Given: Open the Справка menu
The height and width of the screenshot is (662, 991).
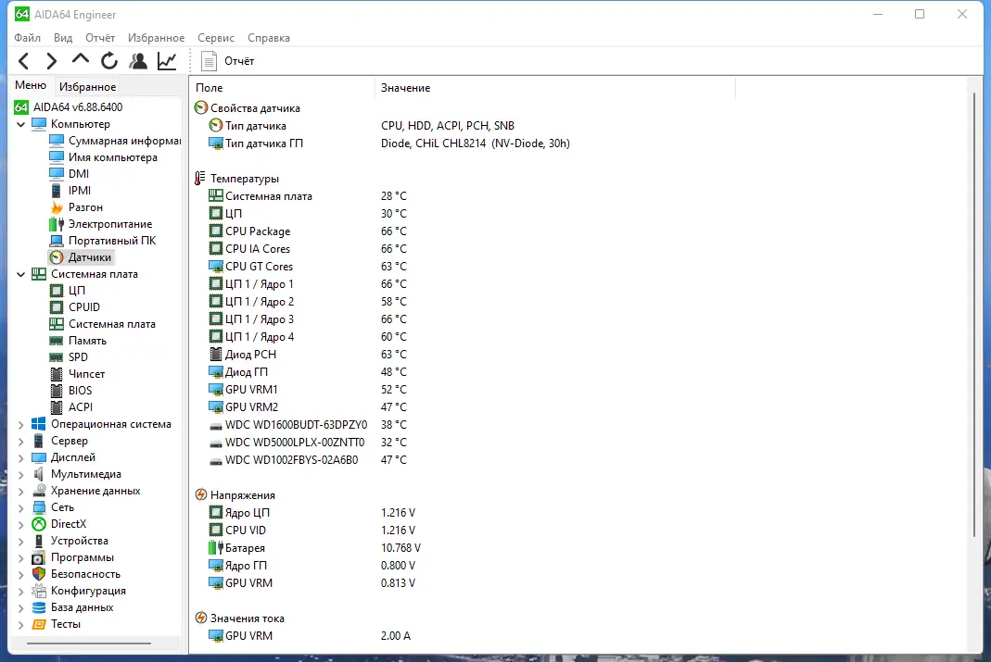Looking at the screenshot, I should point(269,38).
